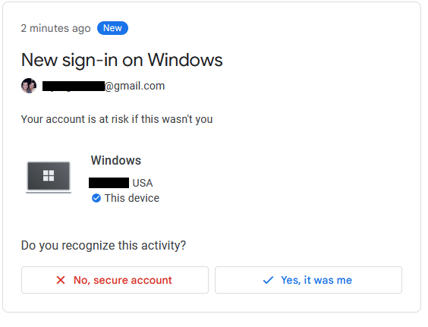Click the account is at risk warning text
Image resolution: width=428 pixels, height=327 pixels.
(x=117, y=119)
